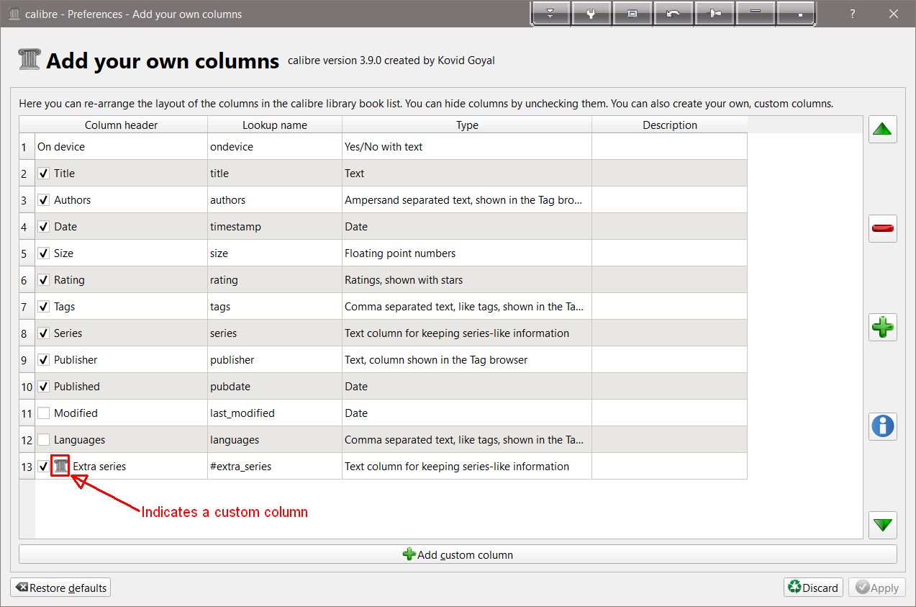Screen dimensions: 916x607
Task: Click the Lookup name table heading
Action: (x=275, y=125)
